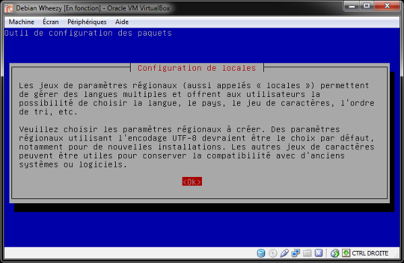404x263 pixels.
Task: Confirm with the red Ok button
Action: coord(192,182)
